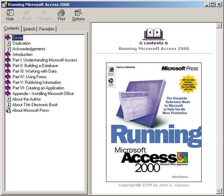Open the About Microsoft Press link entry
Image resolution: width=224 pixels, height=196 pixels.
(x=30, y=110)
